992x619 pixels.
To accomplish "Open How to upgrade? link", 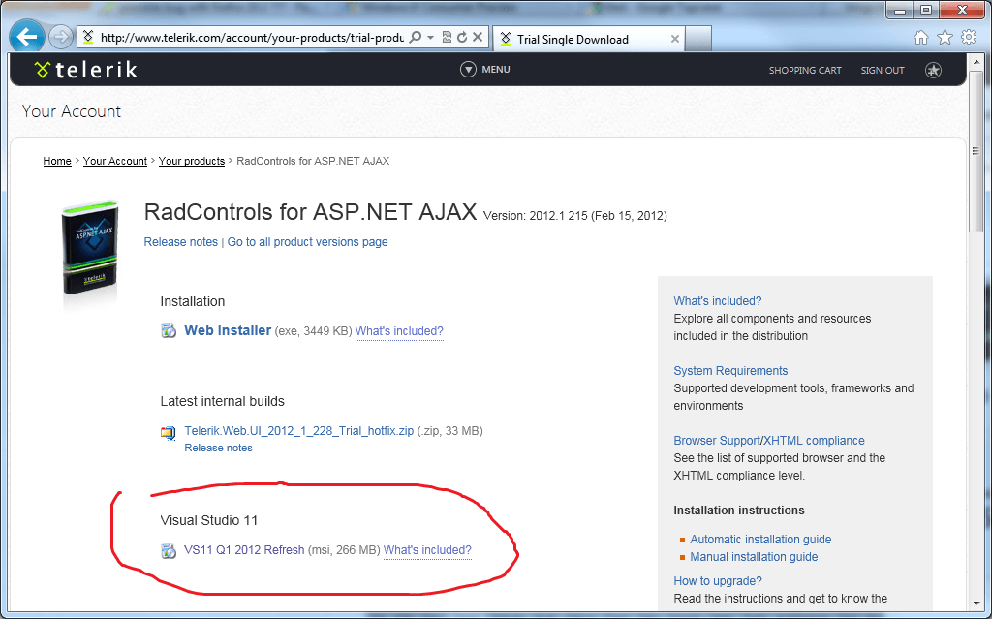I will click(718, 581).
